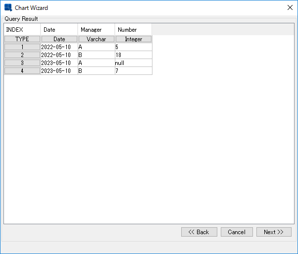Click the TYPE row header
Image resolution: width=298 pixels, height=254 pixels.
[22, 39]
